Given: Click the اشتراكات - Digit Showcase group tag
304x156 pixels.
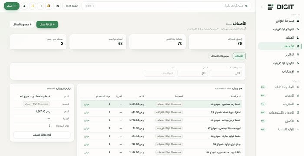Looking at the screenshot, I should tap(169, 112).
